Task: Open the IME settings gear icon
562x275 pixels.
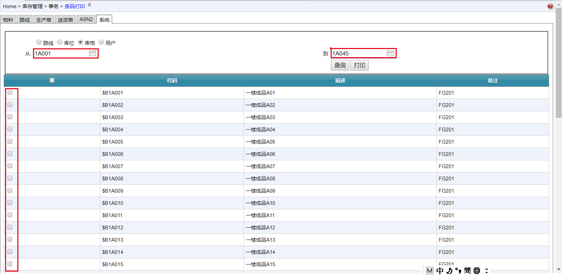Action: (477, 271)
